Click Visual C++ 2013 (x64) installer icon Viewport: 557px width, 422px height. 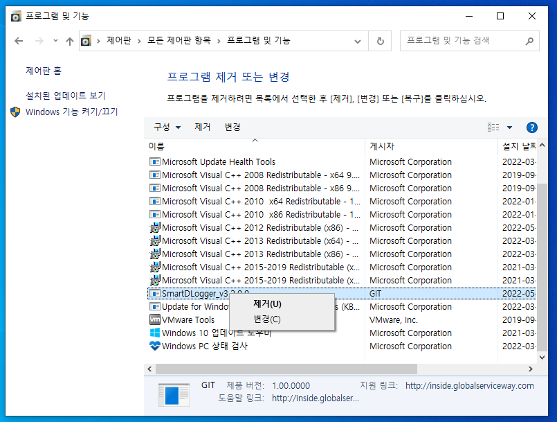(154, 241)
